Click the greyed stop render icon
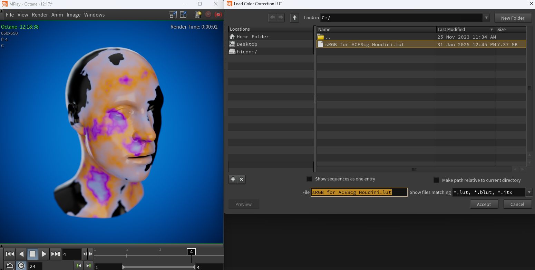Viewport: 535px width, 270px height. [208, 14]
